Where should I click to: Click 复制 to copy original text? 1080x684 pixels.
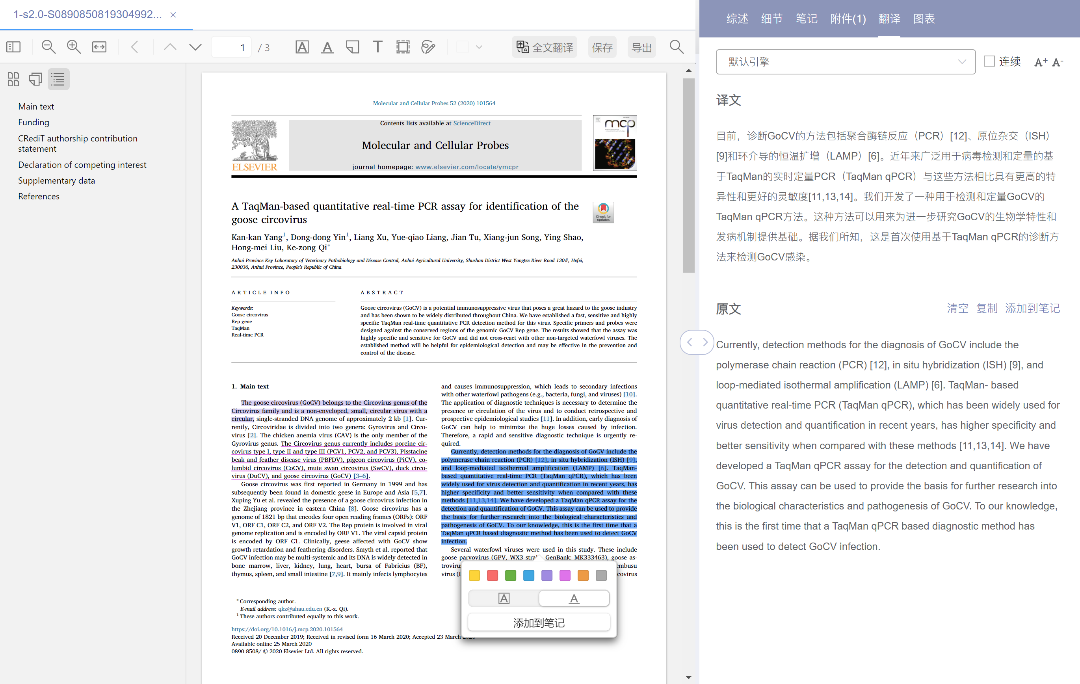tap(987, 308)
